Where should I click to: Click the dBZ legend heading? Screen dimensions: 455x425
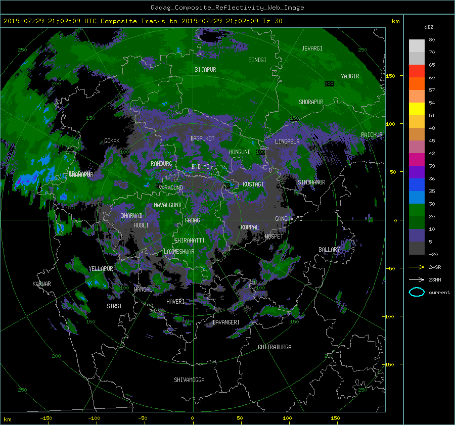[429, 27]
